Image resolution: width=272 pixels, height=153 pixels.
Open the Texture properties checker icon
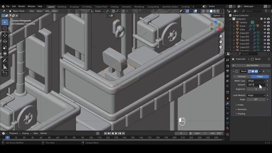(x=228, y=134)
